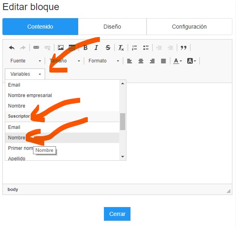The width and height of the screenshot is (236, 228).
Task: Click the variables list scrollbar thumb
Action: (x=123, y=122)
